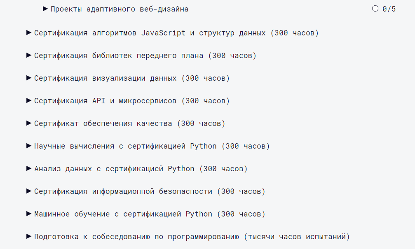The width and height of the screenshot is (415, 249).
Task: Open the Проекты адаптивного веб-дизайна link
Action: (x=119, y=8)
